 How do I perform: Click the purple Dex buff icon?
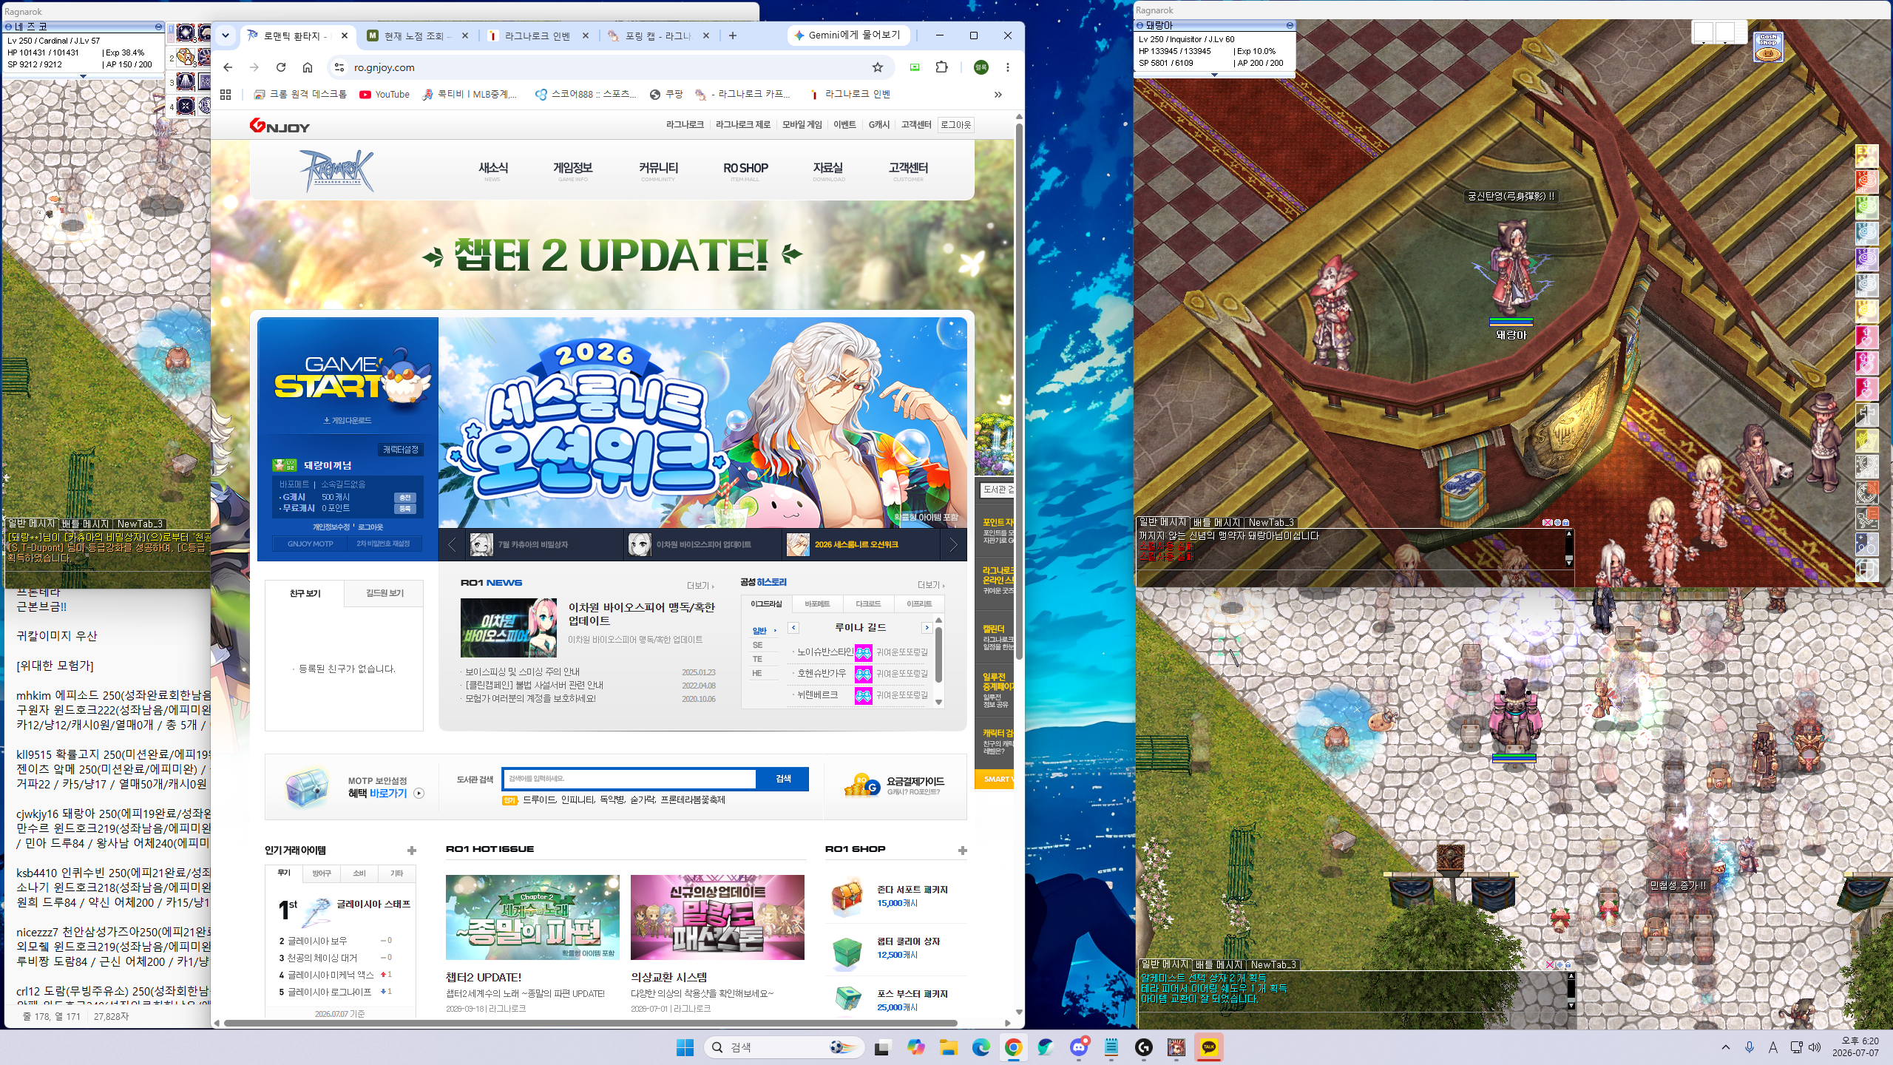1866,259
